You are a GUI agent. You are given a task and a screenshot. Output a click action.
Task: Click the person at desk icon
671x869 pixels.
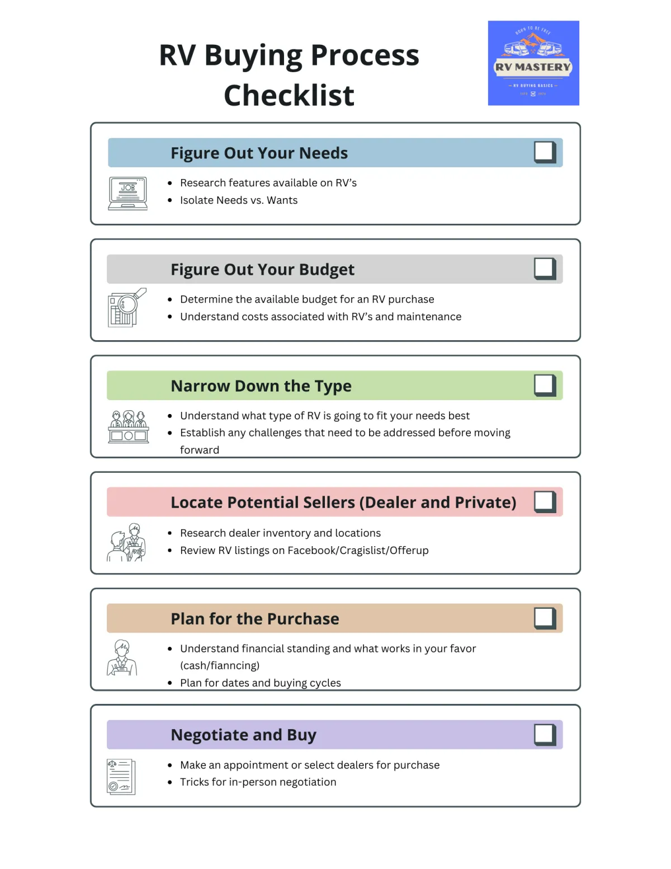point(122,657)
